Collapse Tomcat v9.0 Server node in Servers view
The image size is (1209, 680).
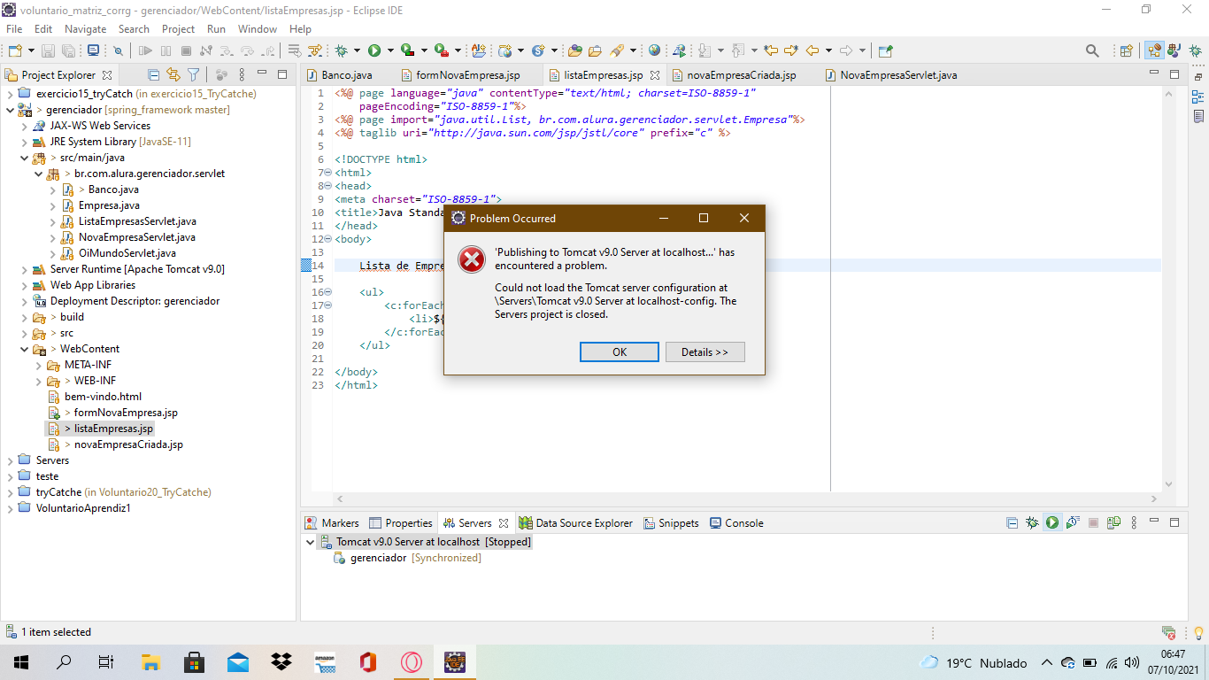[x=310, y=542]
